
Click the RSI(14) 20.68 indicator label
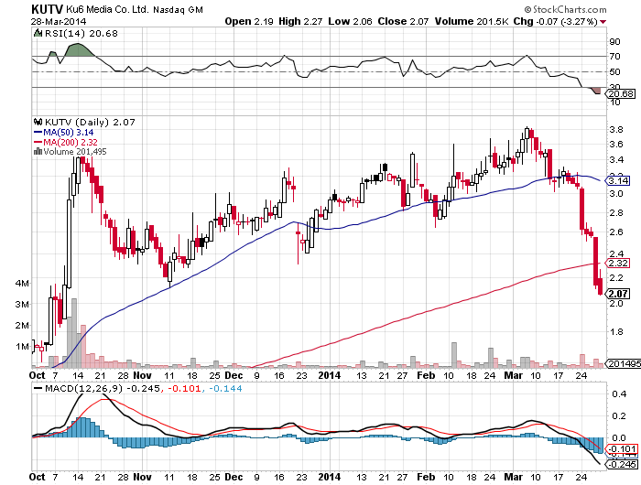tap(81, 34)
